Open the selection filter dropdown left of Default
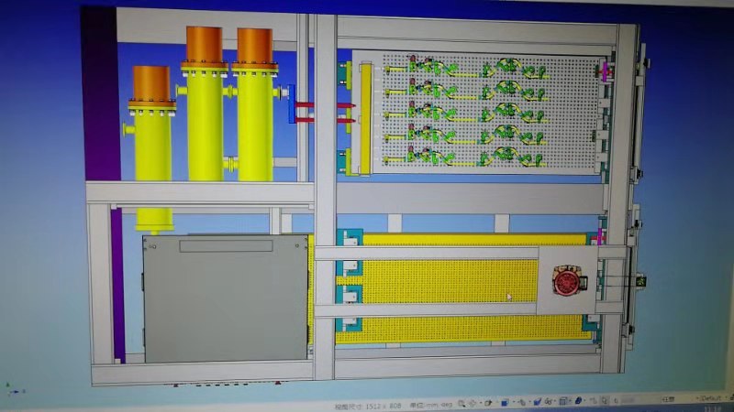This screenshot has width=734, height=412. pos(667,398)
